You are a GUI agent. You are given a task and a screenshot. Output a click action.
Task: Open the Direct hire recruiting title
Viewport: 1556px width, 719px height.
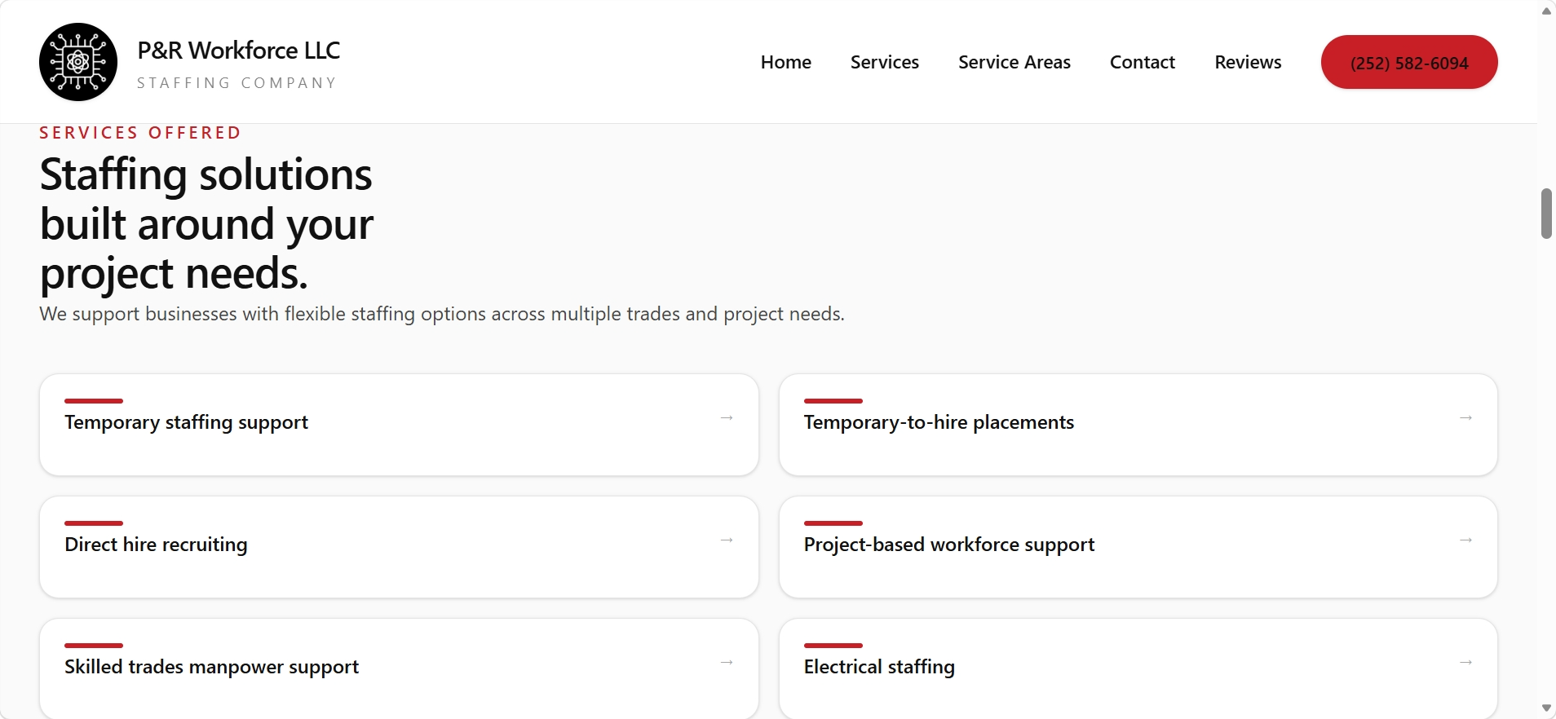pos(156,545)
